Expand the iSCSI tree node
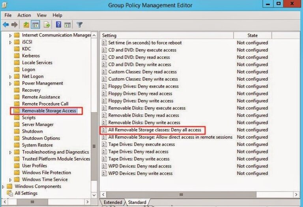Viewport: 303px width, 207px height. pos(10,42)
